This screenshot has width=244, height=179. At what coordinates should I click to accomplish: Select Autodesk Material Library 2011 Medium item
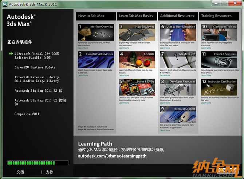pos(37,79)
